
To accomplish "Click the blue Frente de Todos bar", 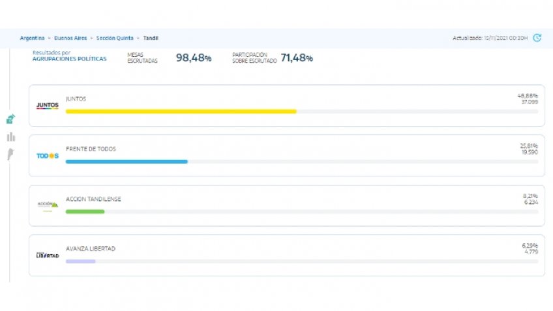I will (127, 162).
